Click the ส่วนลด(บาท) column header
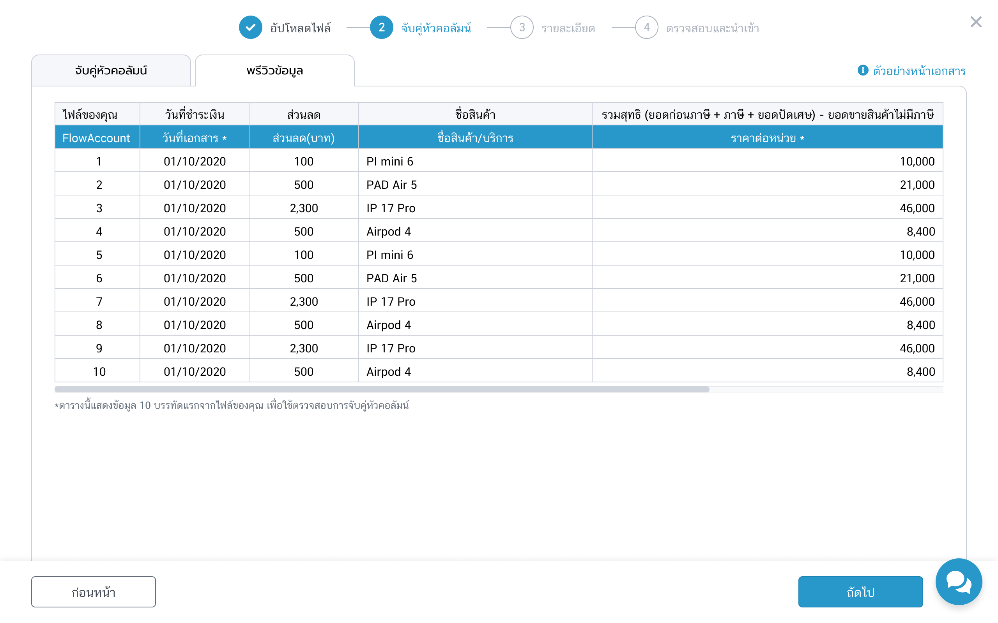The height and width of the screenshot is (623, 998). (304, 137)
